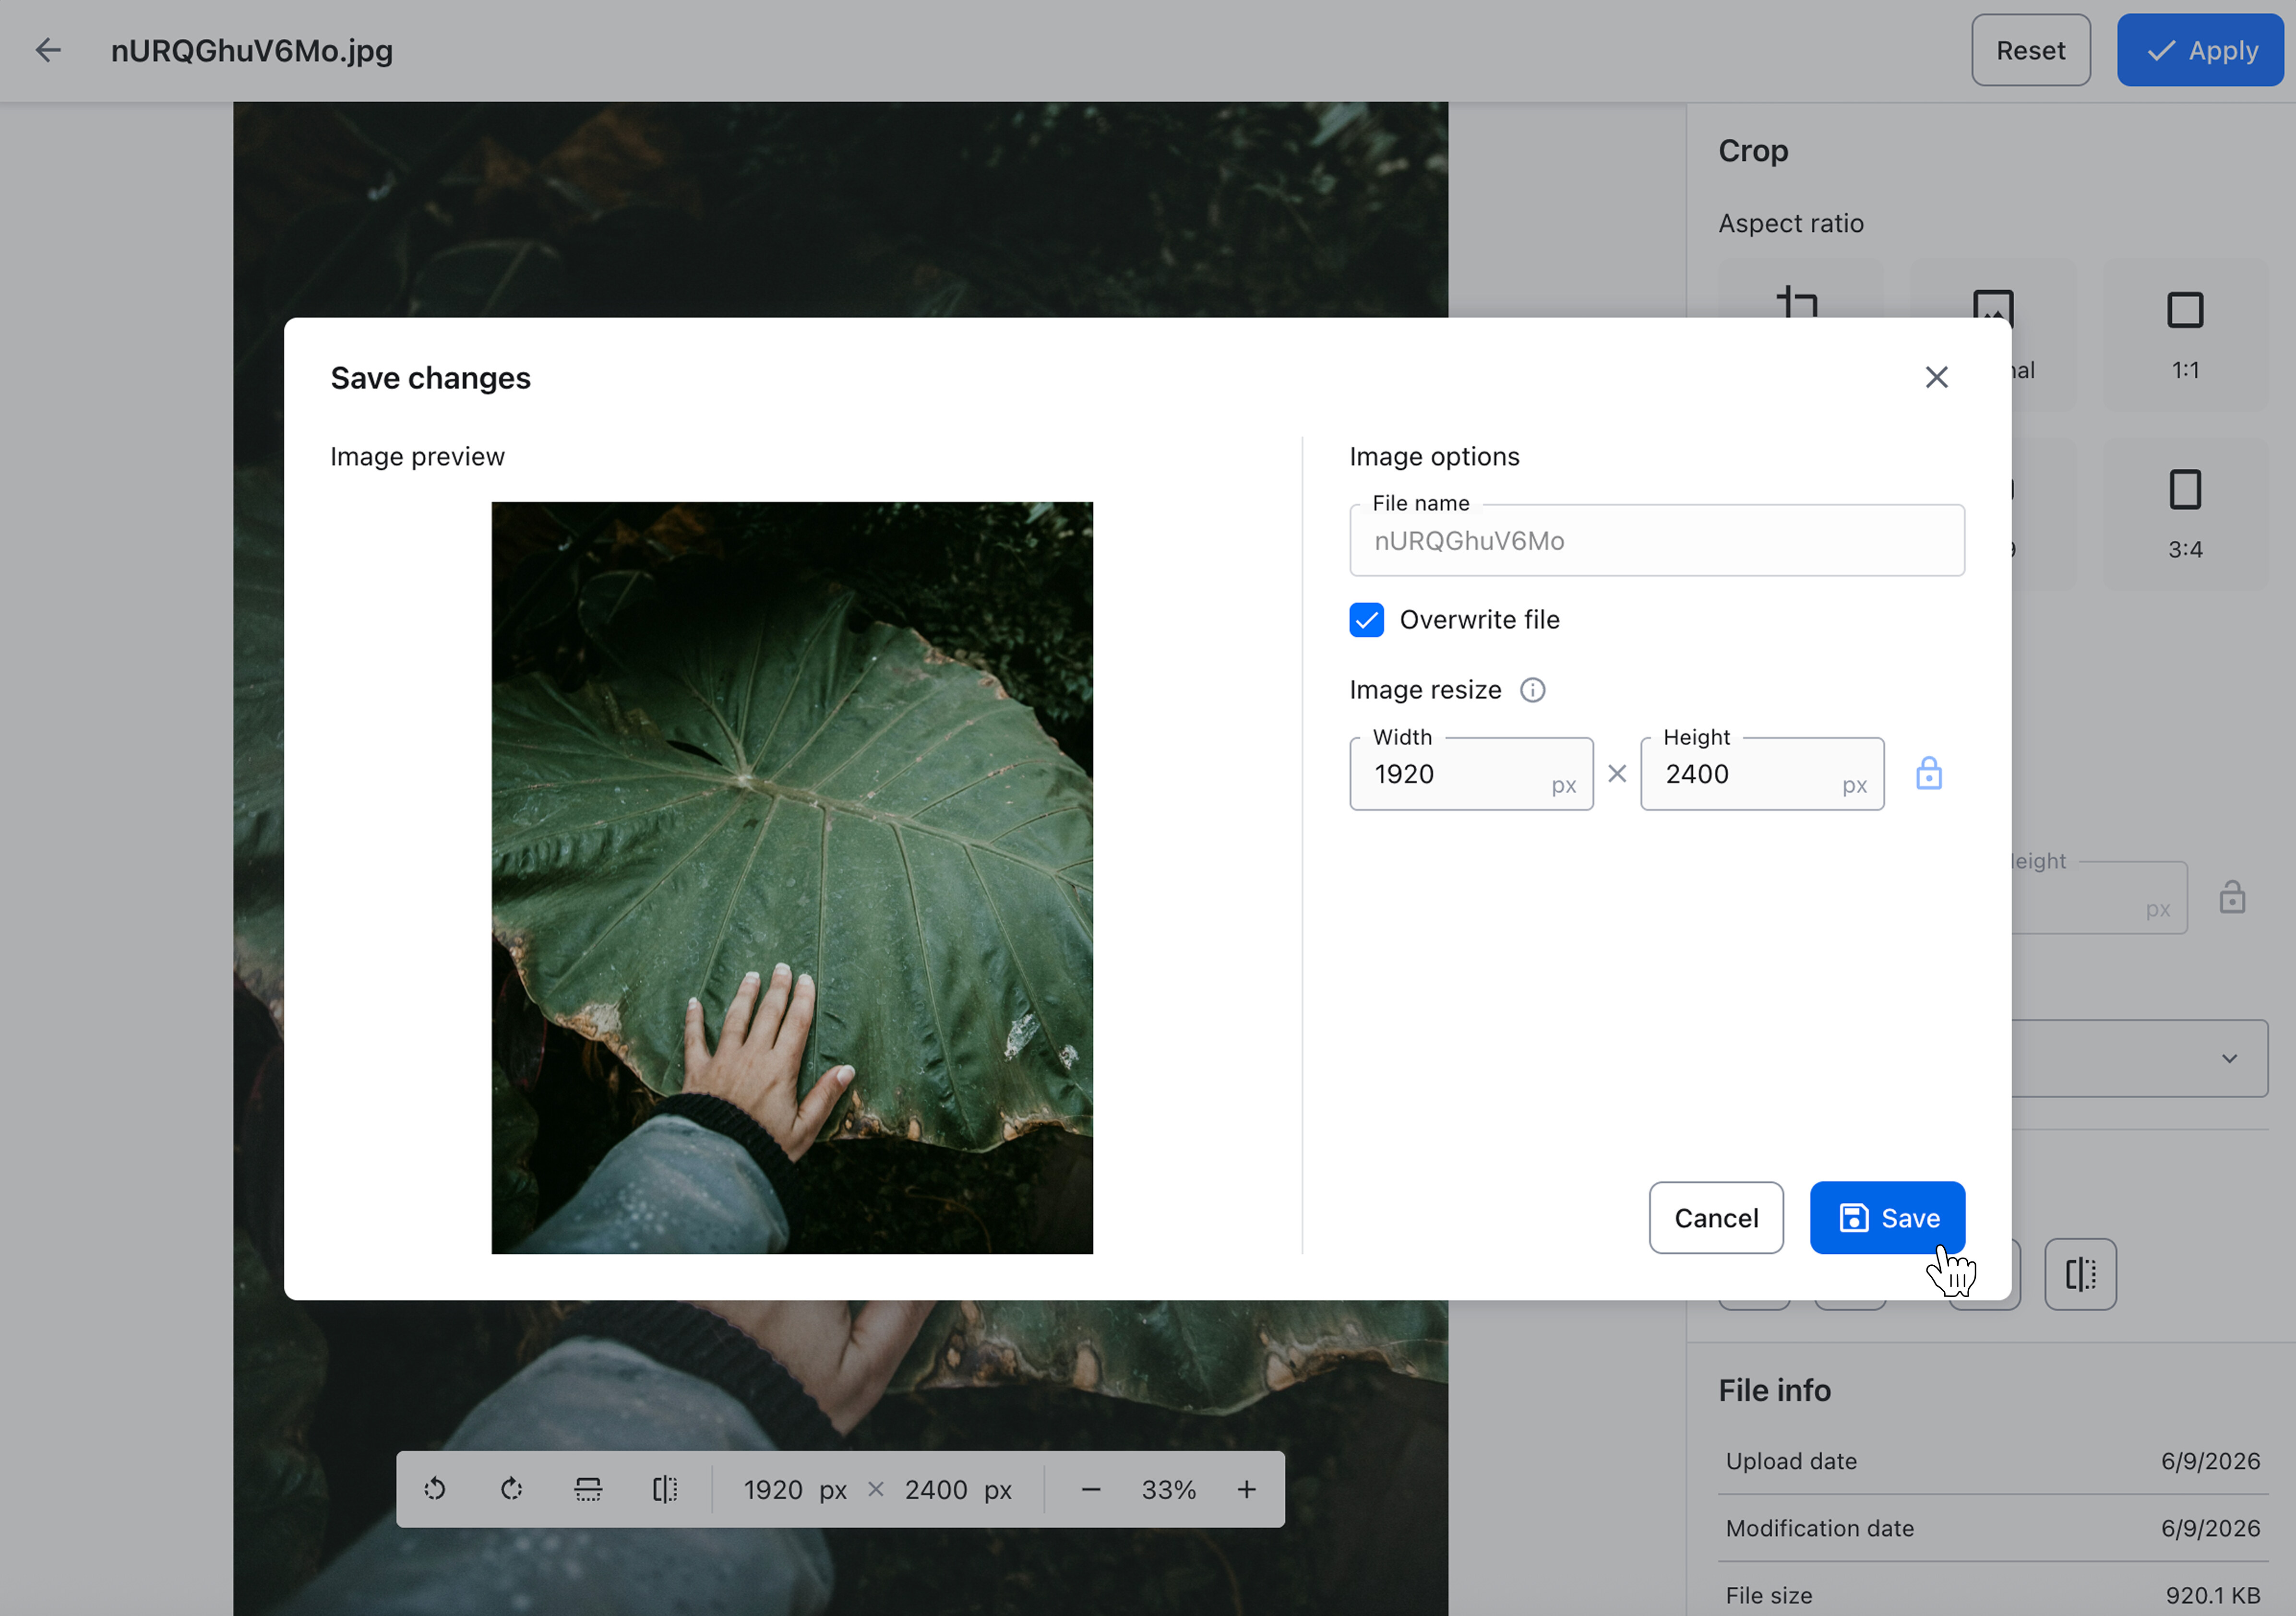Select the 1:1 aspect ratio option
The width and height of the screenshot is (2296, 1616).
[2185, 335]
